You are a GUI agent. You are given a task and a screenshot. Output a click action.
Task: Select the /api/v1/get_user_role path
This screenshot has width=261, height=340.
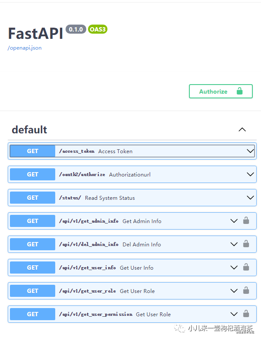point(88,291)
